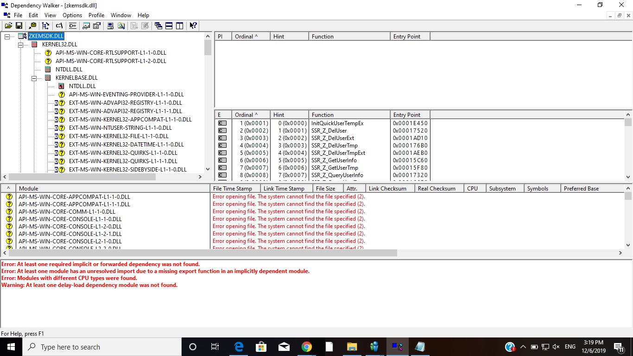Click the PI column header

point(223,36)
